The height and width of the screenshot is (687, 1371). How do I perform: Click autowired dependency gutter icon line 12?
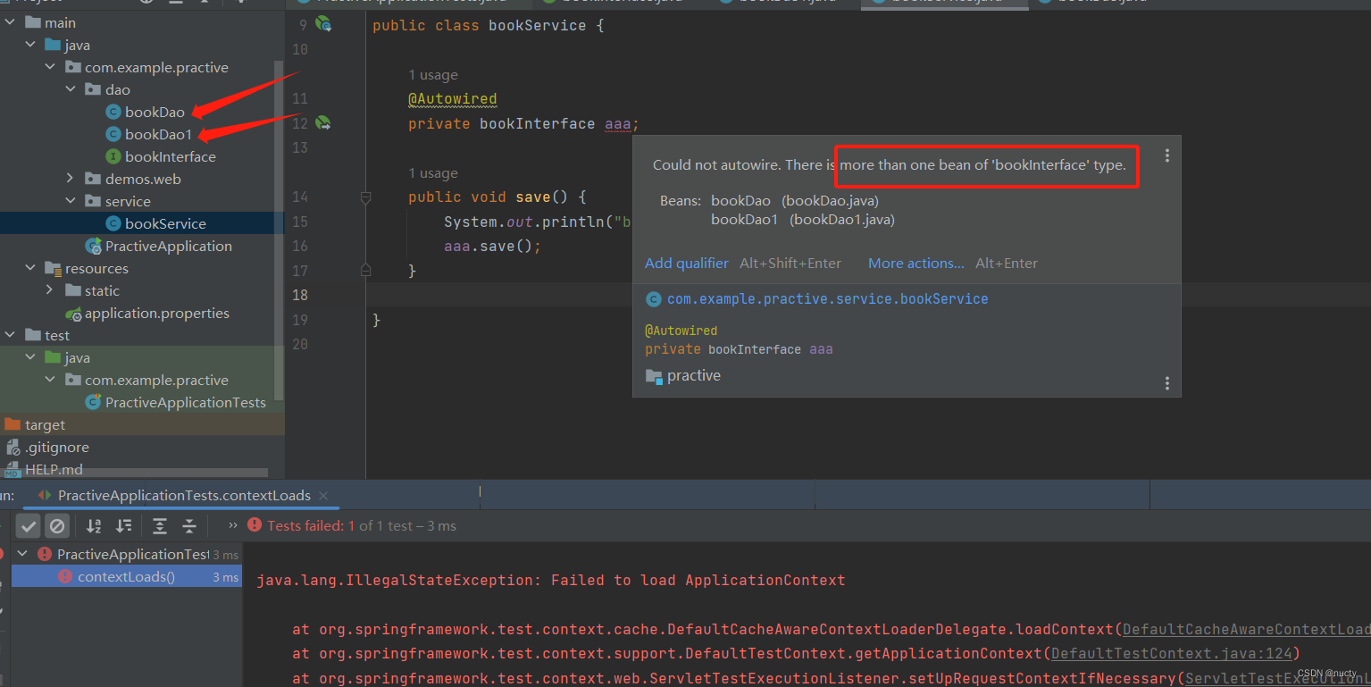[x=323, y=123]
